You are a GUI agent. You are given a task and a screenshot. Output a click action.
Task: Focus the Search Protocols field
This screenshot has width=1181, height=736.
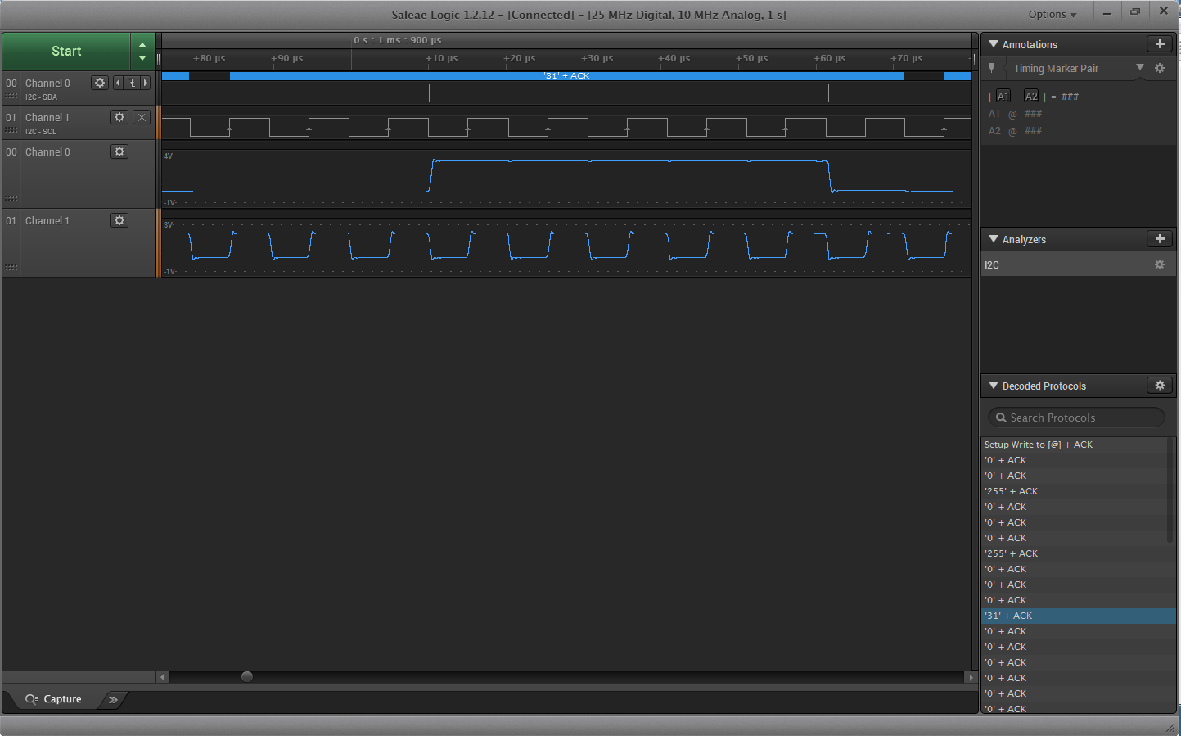pos(1076,418)
